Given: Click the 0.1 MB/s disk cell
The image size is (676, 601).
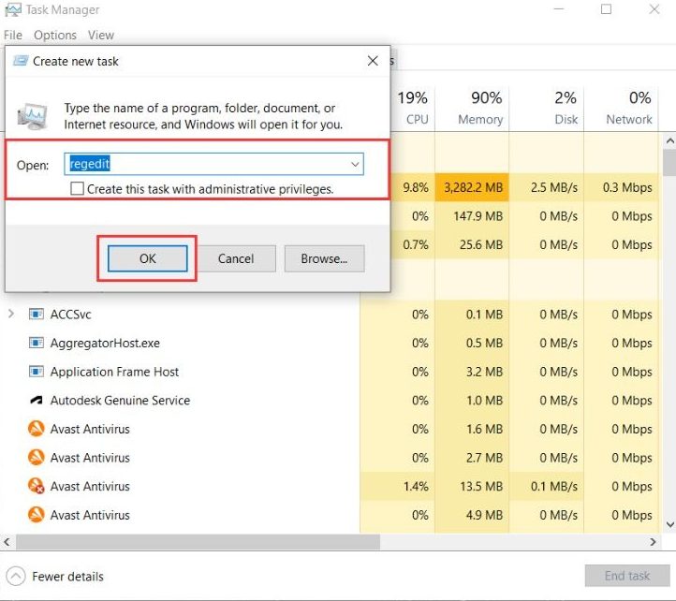Looking at the screenshot, I should click(x=546, y=486).
